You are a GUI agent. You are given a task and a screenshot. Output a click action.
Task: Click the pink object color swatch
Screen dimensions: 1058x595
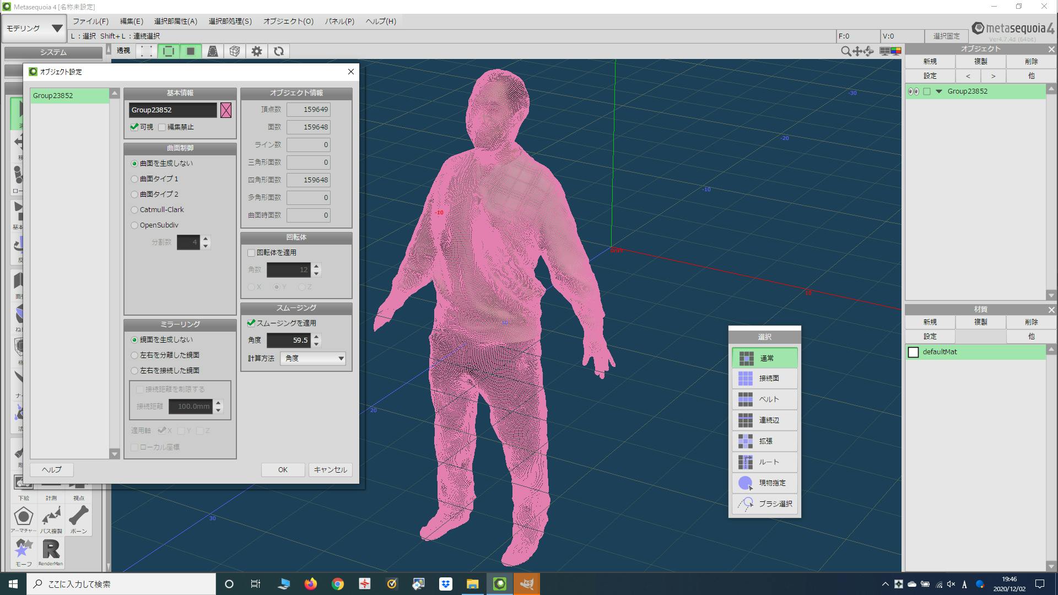tap(226, 110)
